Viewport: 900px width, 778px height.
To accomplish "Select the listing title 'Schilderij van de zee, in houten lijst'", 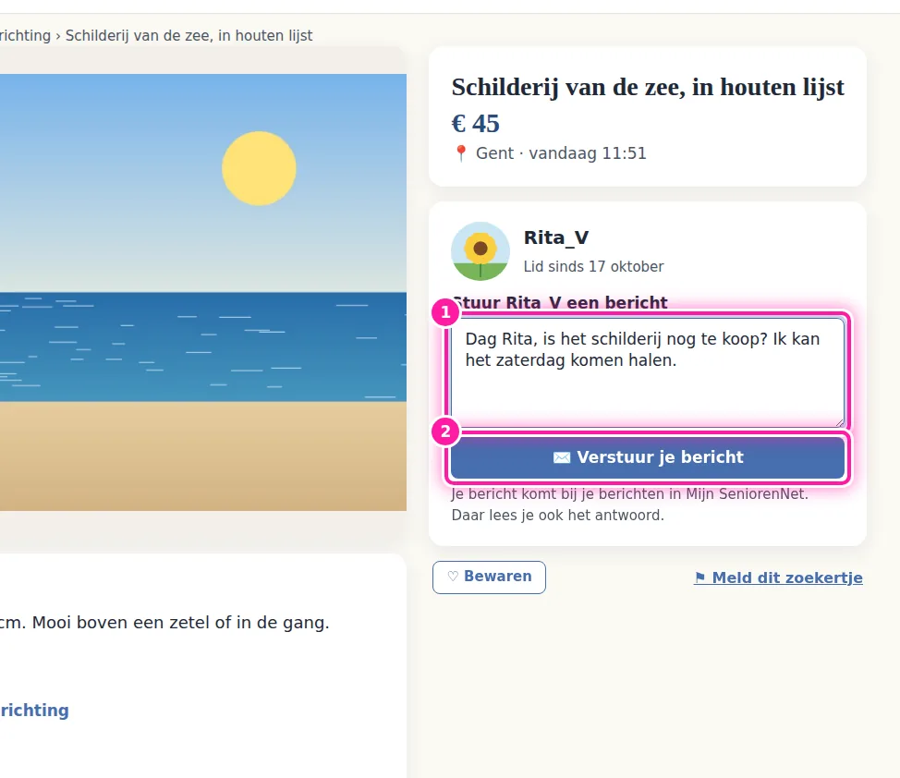I will (648, 87).
